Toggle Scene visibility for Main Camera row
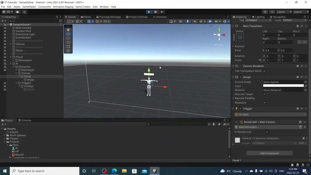Screen dimensions: 311x175 (x=5, y=28)
